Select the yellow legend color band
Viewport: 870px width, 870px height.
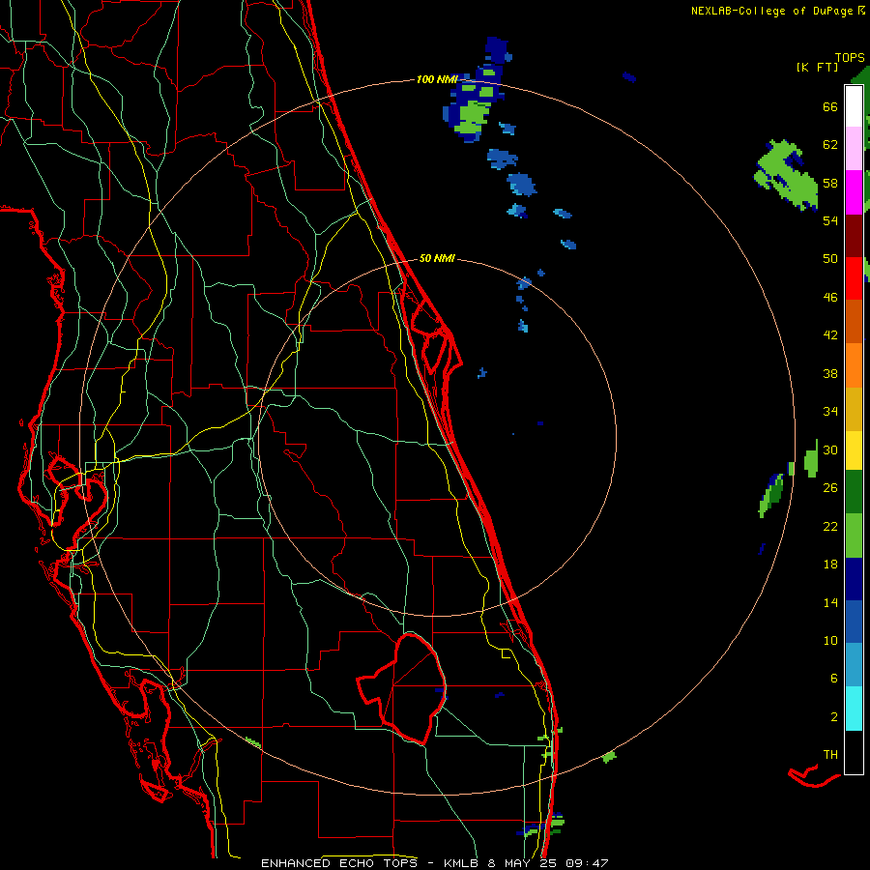point(854,449)
